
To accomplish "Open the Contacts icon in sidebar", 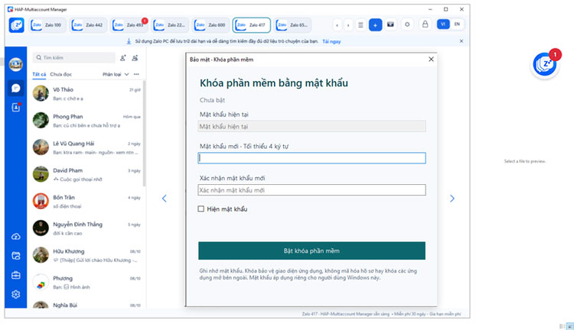I will pos(16,108).
